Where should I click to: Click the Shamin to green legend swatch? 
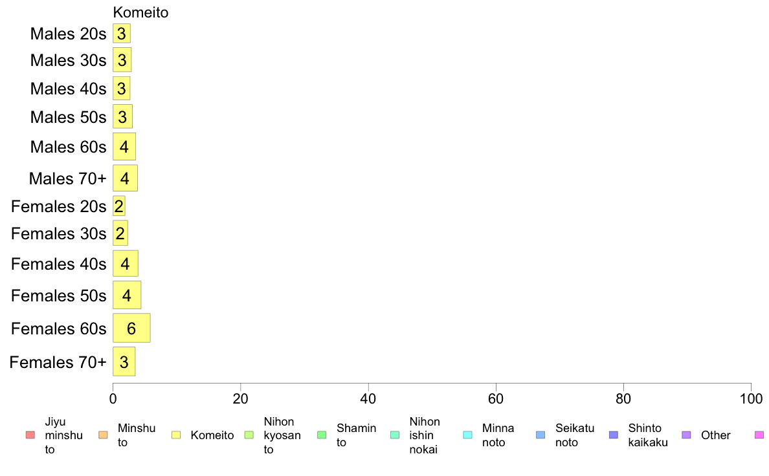322,435
